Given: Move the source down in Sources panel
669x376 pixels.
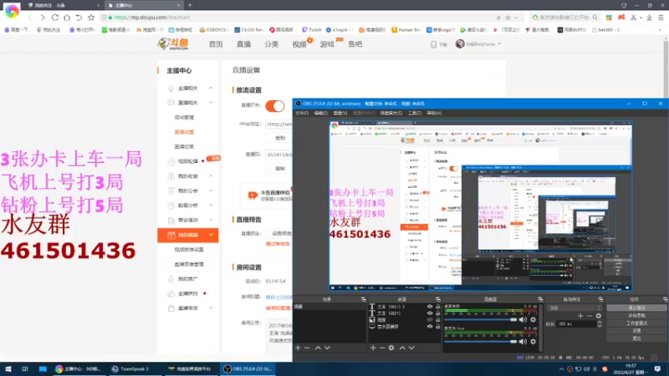Looking at the screenshot, I should coord(411,348).
